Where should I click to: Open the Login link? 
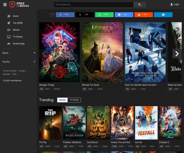[176, 4]
